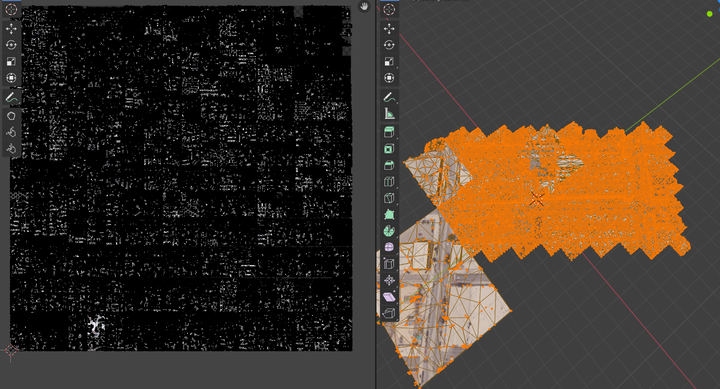Viewport: 720px width, 389px height.
Task: Activate the Annotate tool in the UV editor
Action: pyautogui.click(x=11, y=98)
